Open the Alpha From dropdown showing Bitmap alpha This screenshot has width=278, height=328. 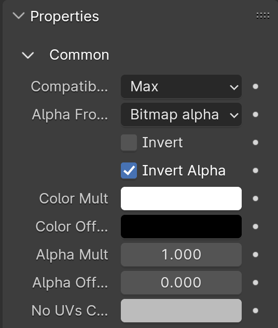tap(181, 114)
